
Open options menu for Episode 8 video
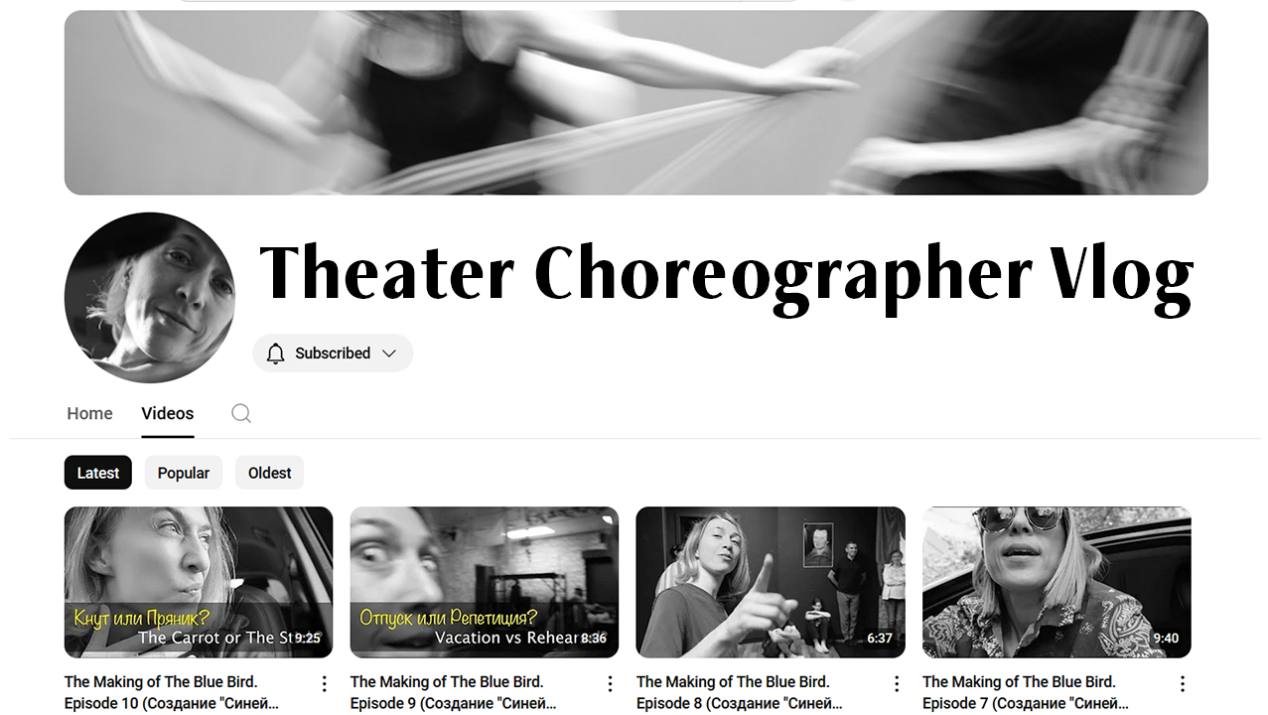[896, 683]
